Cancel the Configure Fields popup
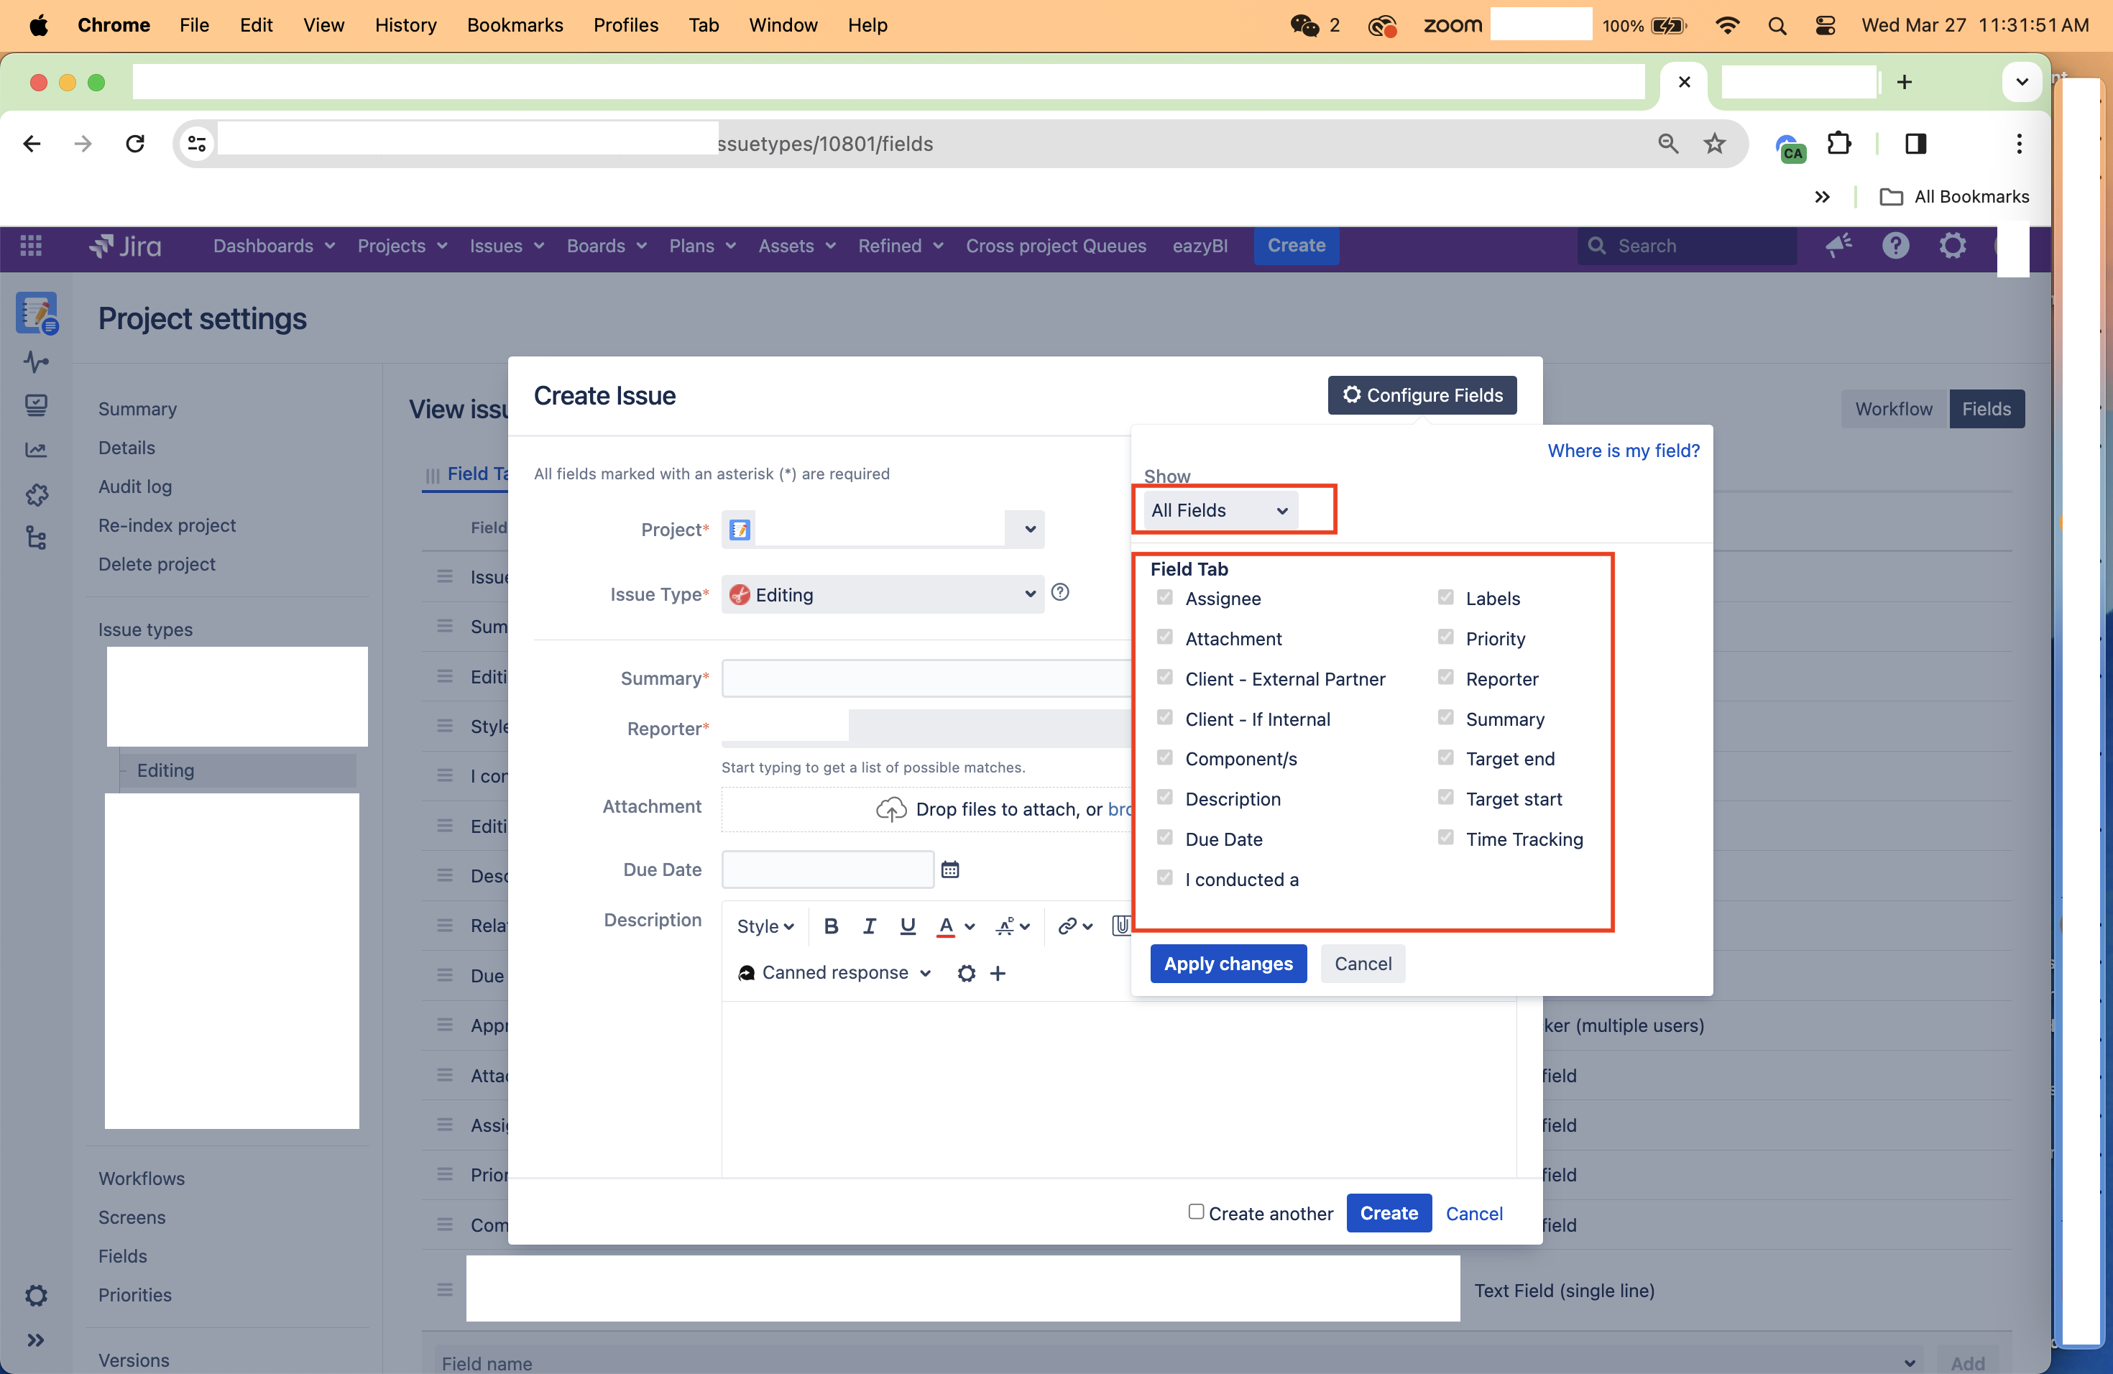The width and height of the screenshot is (2113, 1374). [1363, 964]
